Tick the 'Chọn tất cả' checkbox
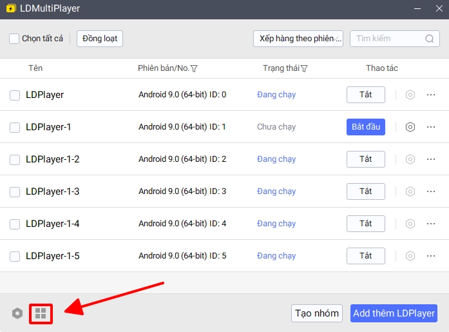The image size is (449, 332). coord(14,39)
